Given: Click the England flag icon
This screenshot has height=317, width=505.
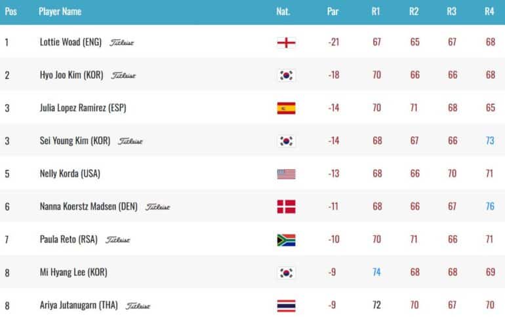Looking at the screenshot, I should coord(286,43).
